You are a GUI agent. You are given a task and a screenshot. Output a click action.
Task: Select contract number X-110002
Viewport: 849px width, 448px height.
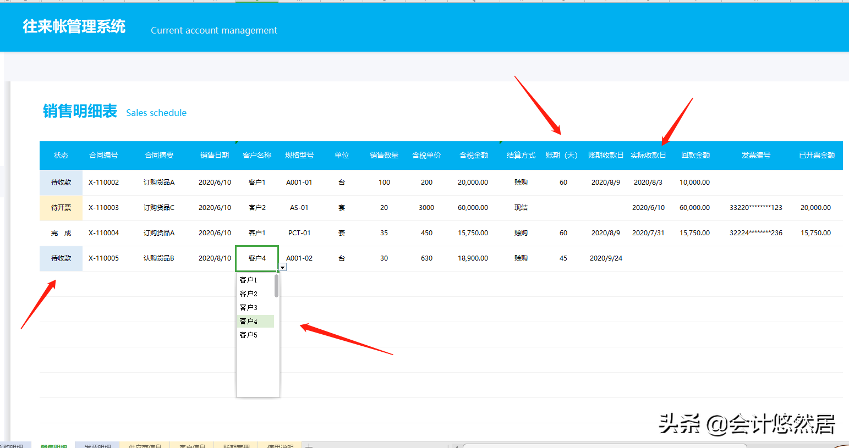coord(103,182)
